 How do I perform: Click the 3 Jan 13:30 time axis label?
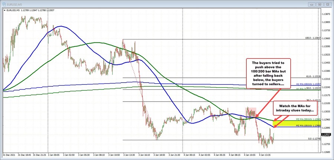pos(130,156)
